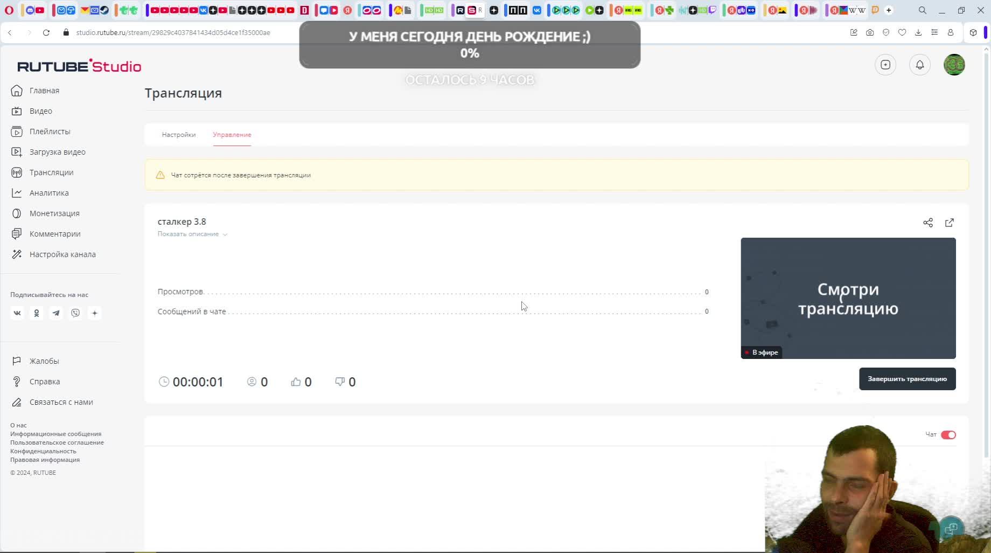Click the Видео sidebar icon
Image resolution: width=991 pixels, height=553 pixels.
pyautogui.click(x=17, y=111)
